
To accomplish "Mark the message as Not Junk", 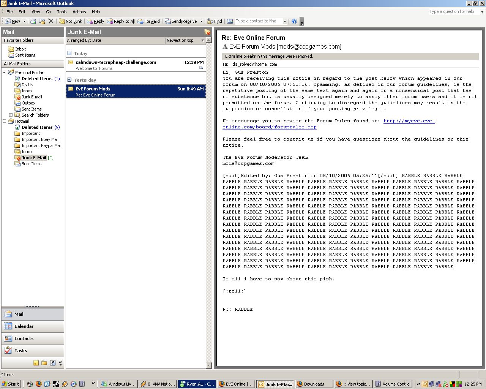I will (x=71, y=21).
